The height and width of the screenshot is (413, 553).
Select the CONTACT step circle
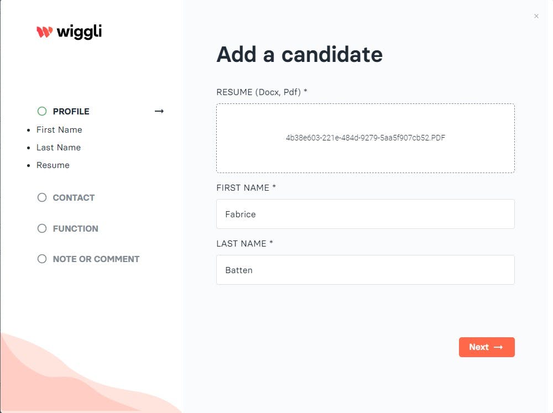pos(42,197)
